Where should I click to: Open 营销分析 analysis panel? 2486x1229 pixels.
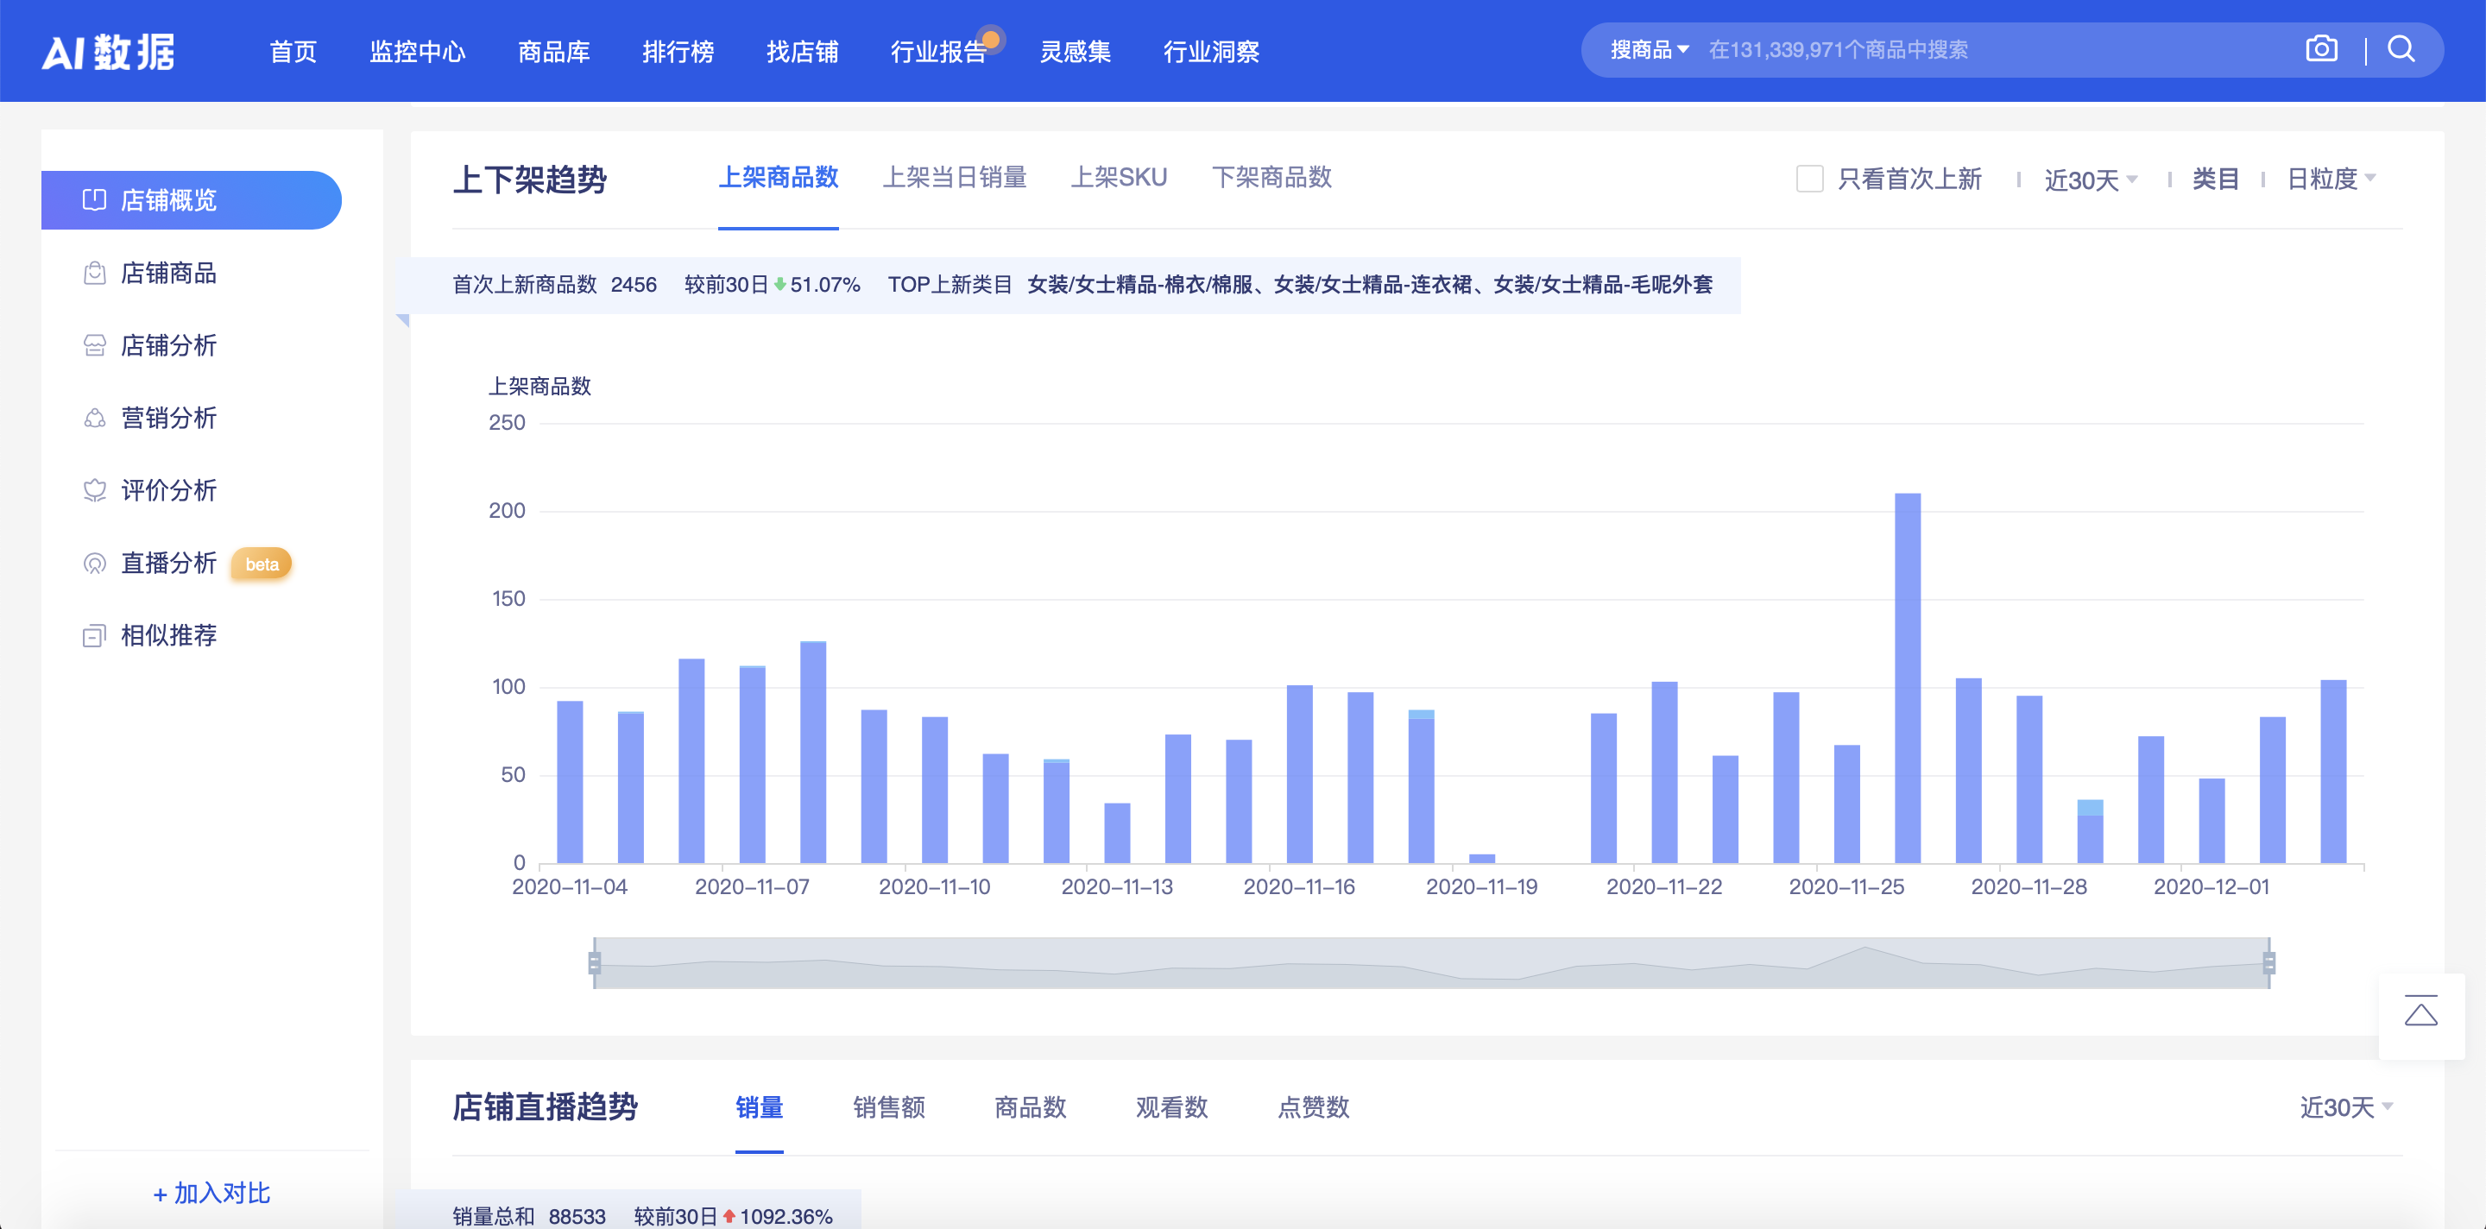[x=169, y=418]
